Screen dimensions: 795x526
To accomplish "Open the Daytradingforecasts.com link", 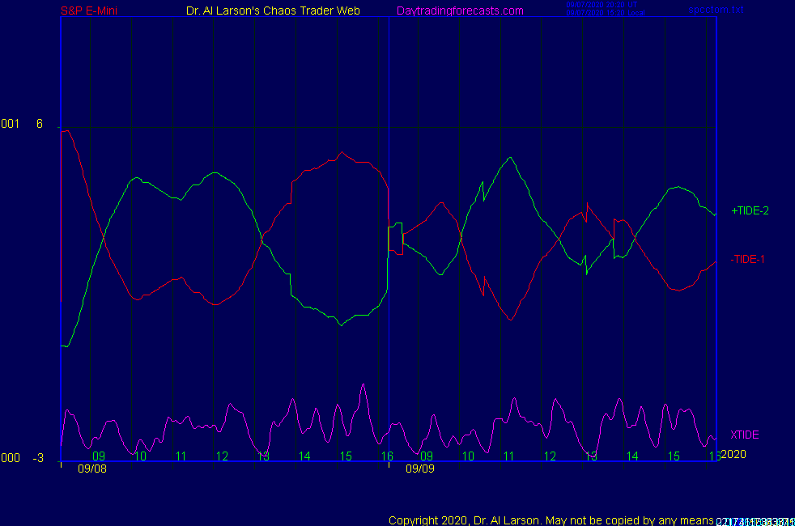I will pyautogui.click(x=460, y=11).
